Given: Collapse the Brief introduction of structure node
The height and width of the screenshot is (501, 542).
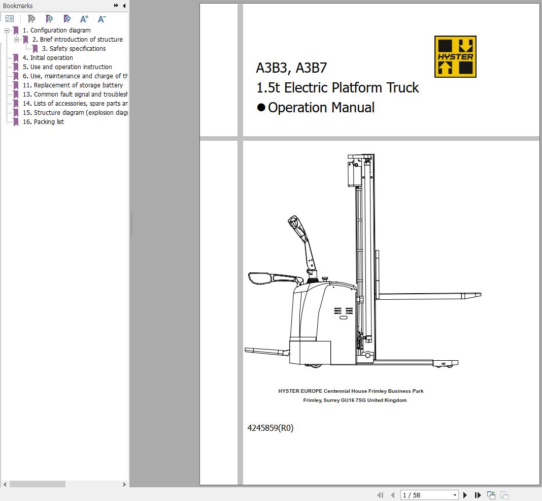Looking at the screenshot, I should click(x=16, y=40).
